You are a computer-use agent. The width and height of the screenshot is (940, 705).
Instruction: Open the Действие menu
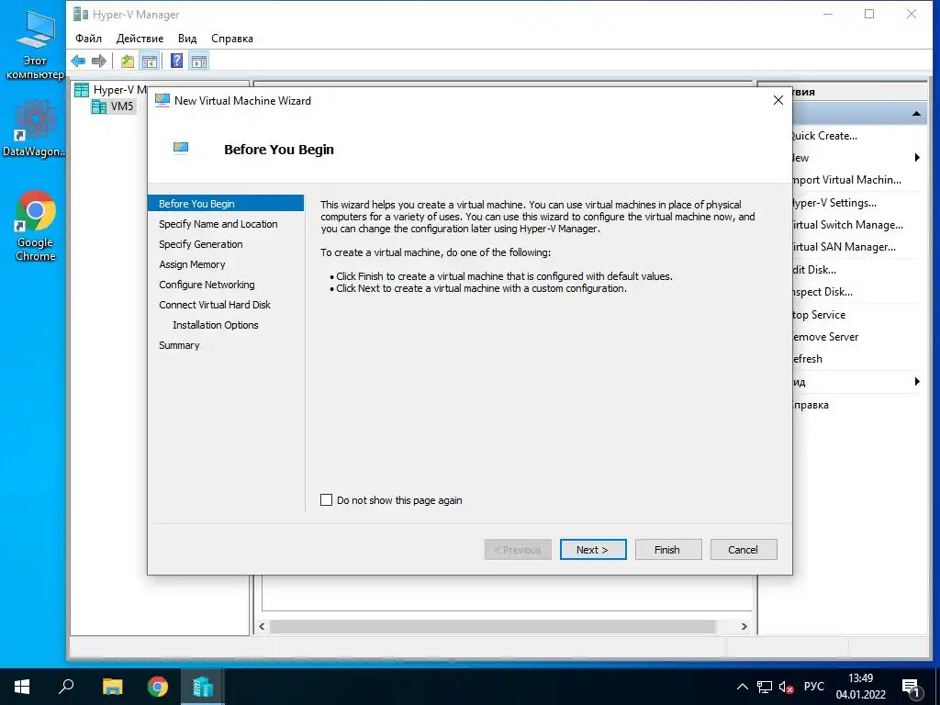point(140,39)
